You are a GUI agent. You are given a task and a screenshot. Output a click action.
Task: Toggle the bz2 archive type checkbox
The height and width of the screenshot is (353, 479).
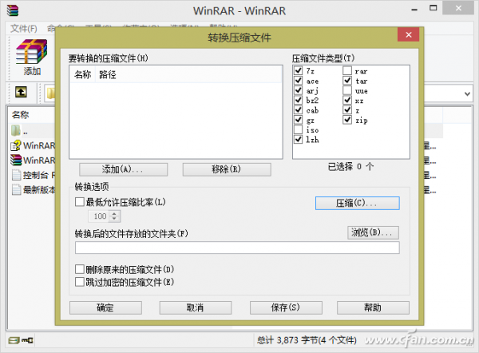(x=299, y=100)
